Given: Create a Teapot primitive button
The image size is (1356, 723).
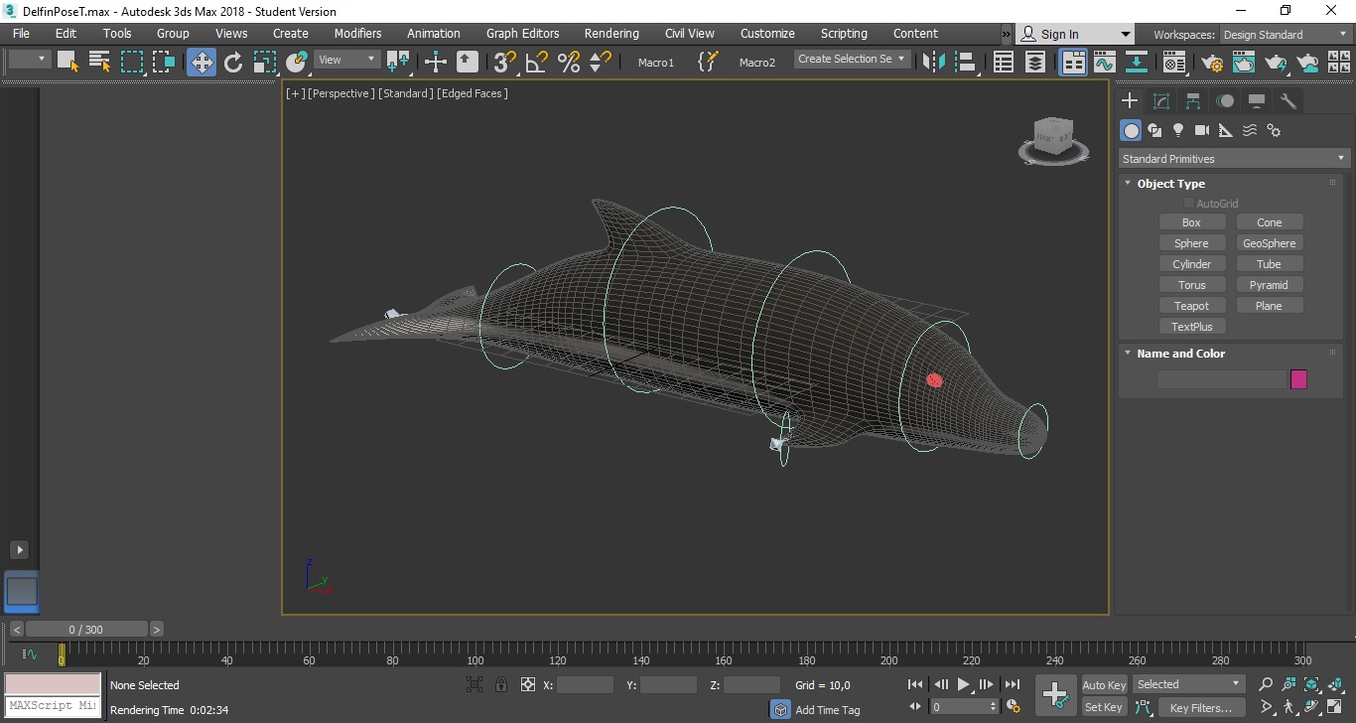Looking at the screenshot, I should click(1191, 306).
